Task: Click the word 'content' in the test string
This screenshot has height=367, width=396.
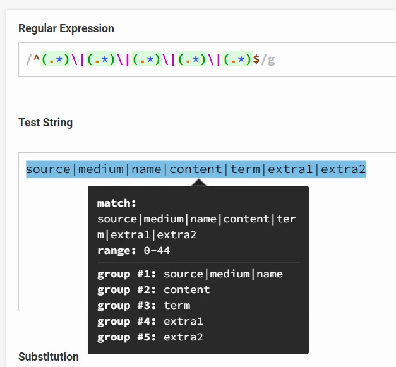Action: [196, 169]
